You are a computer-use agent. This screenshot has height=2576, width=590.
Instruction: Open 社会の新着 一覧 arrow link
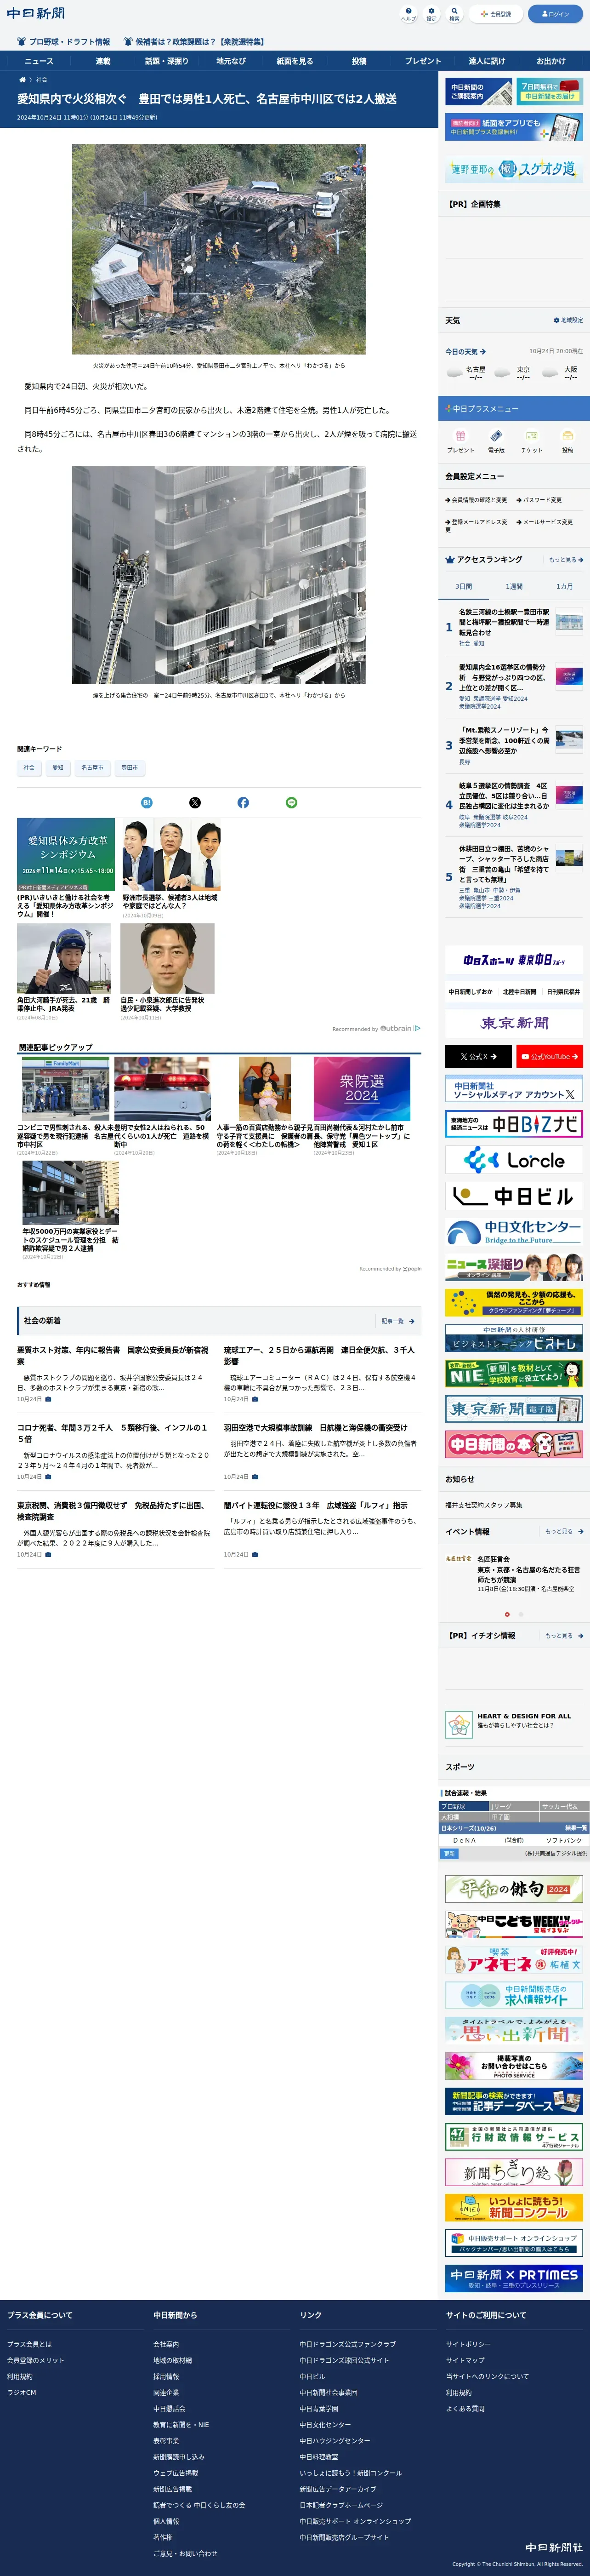point(398,1321)
